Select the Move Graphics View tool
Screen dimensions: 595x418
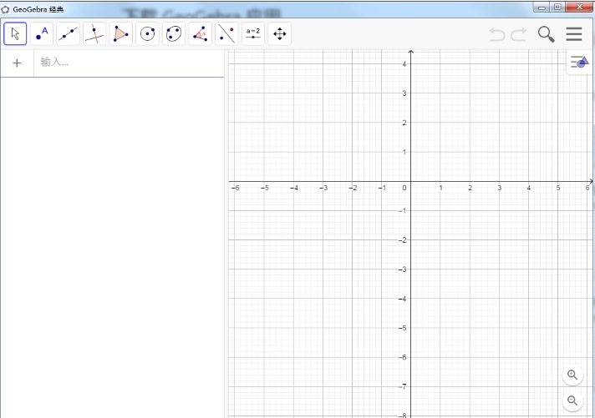tap(280, 33)
